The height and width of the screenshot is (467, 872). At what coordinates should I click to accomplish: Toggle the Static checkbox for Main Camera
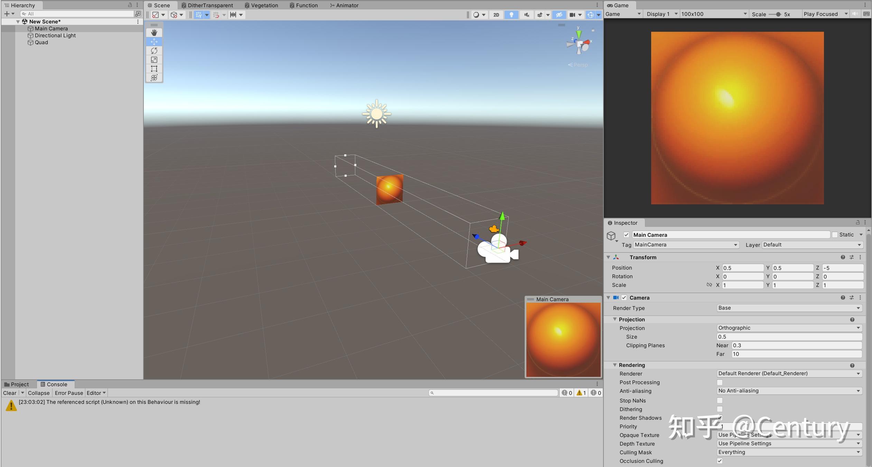click(x=835, y=235)
